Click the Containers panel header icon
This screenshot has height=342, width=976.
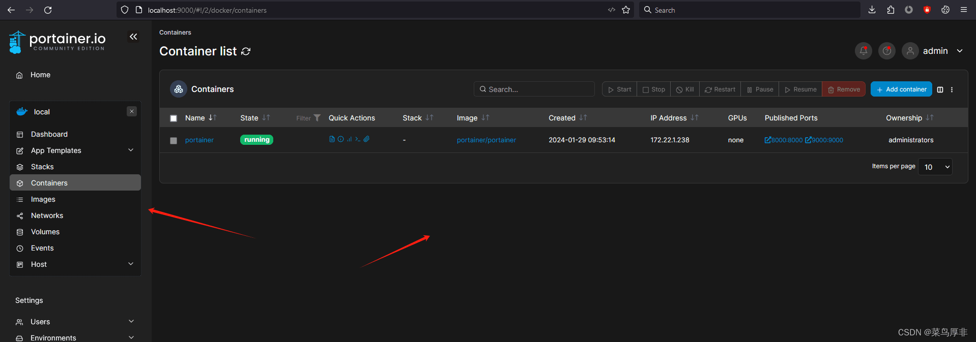[x=179, y=89]
